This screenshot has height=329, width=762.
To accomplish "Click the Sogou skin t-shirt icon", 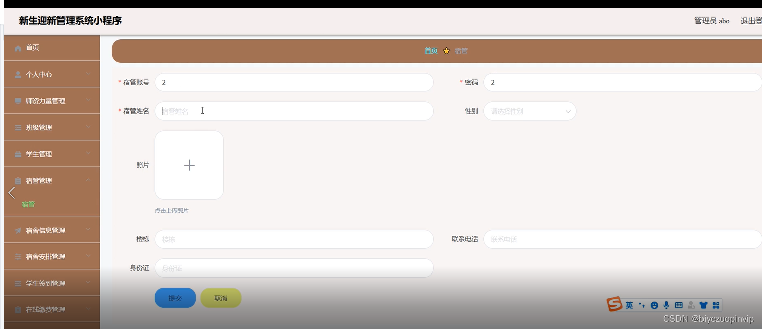I will point(704,305).
